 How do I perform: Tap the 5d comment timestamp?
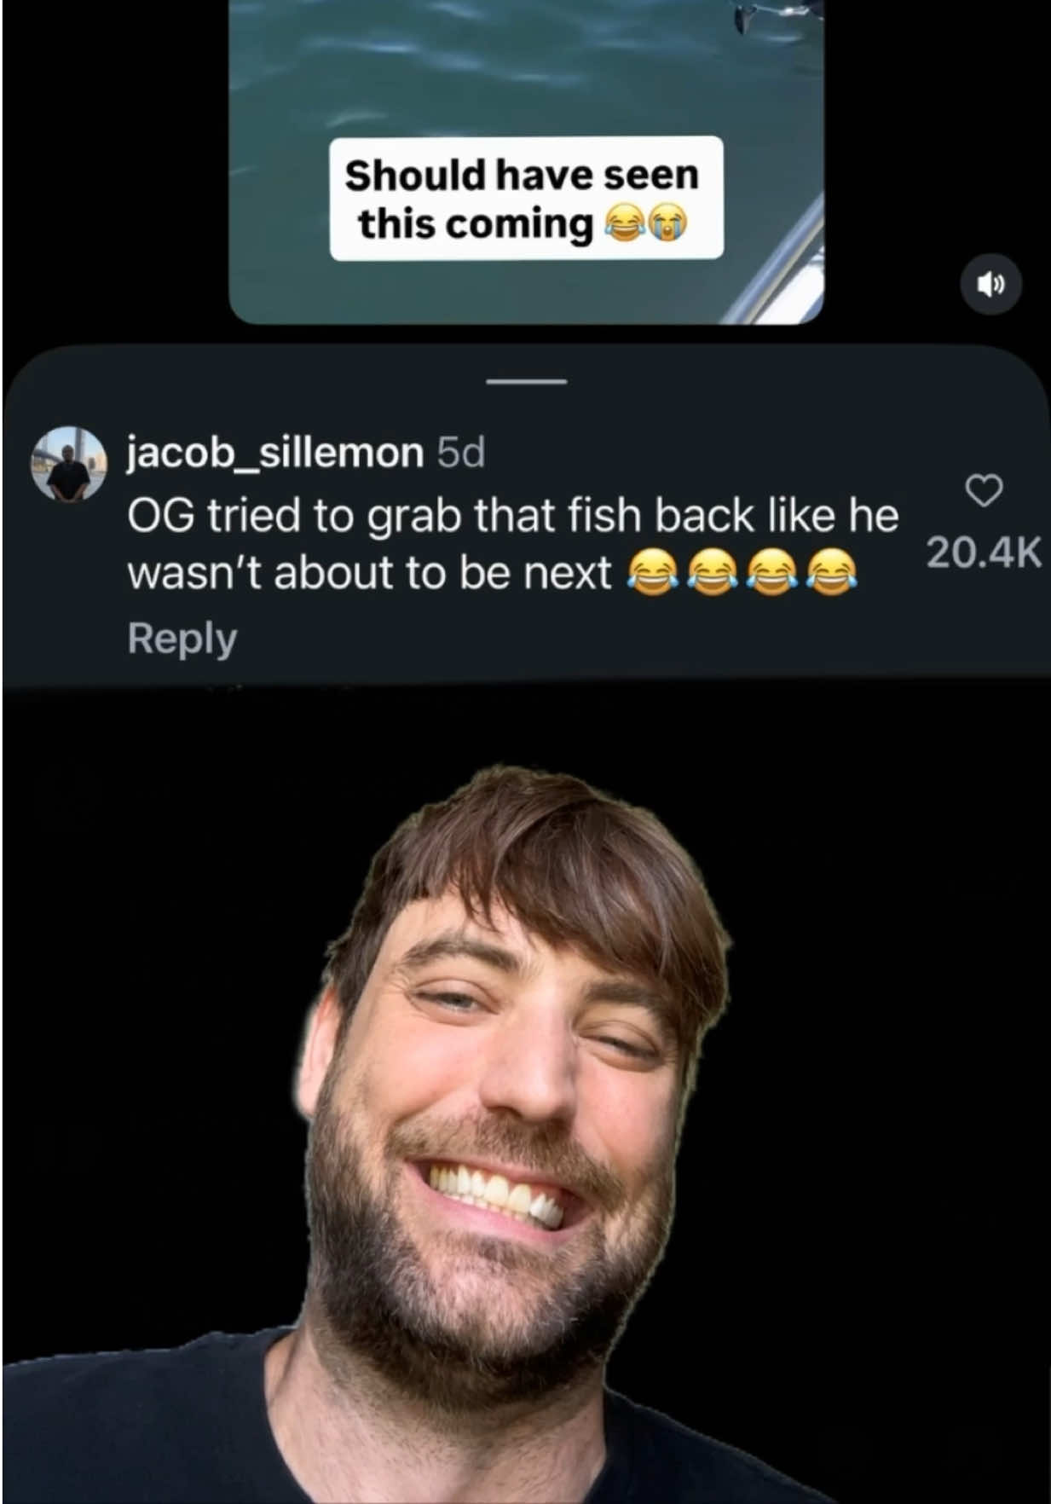point(461,453)
